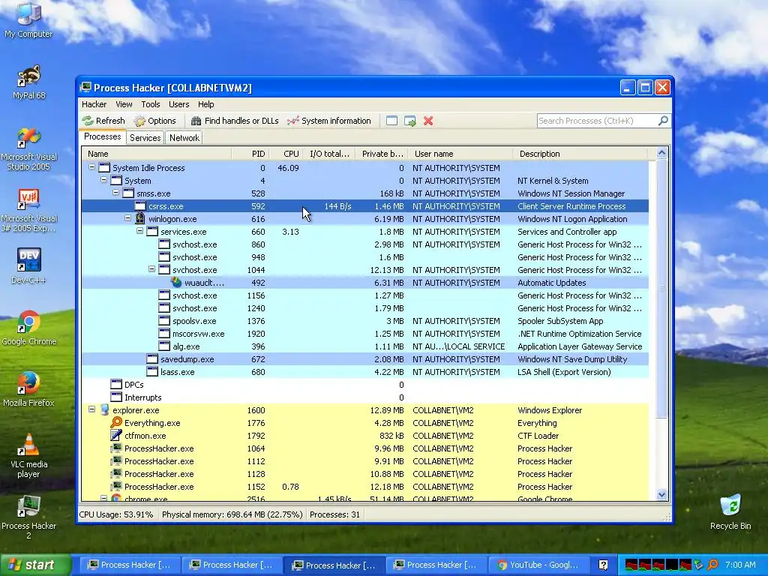This screenshot has width=768, height=576.
Task: Sort by the CPU column header
Action: click(x=286, y=154)
